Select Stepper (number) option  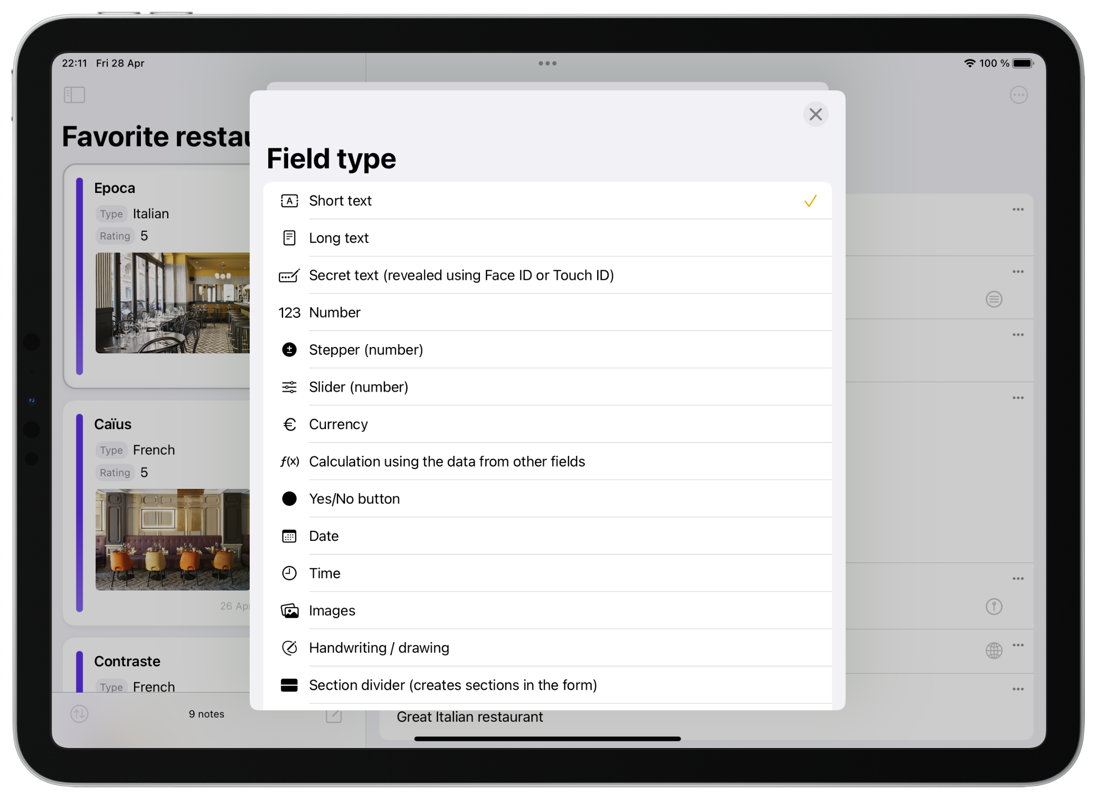point(547,350)
